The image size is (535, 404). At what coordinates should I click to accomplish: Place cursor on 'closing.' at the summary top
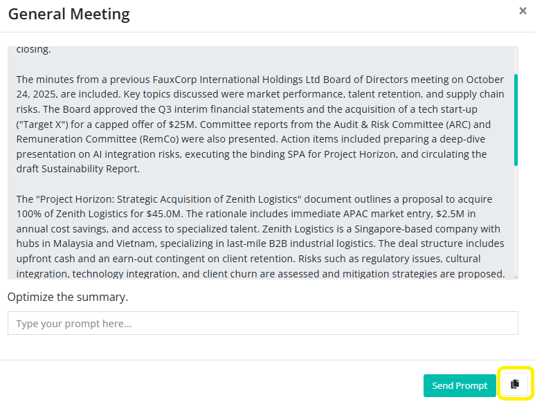[33, 50]
